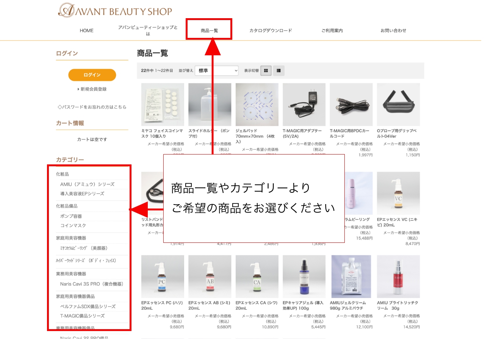Click EPエッセンス AB (シミ) 20mL title
485x339 pixels.
pyautogui.click(x=209, y=306)
